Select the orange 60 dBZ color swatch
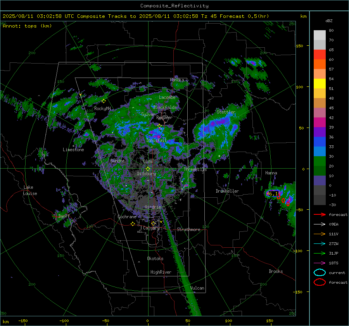 (x=320, y=64)
